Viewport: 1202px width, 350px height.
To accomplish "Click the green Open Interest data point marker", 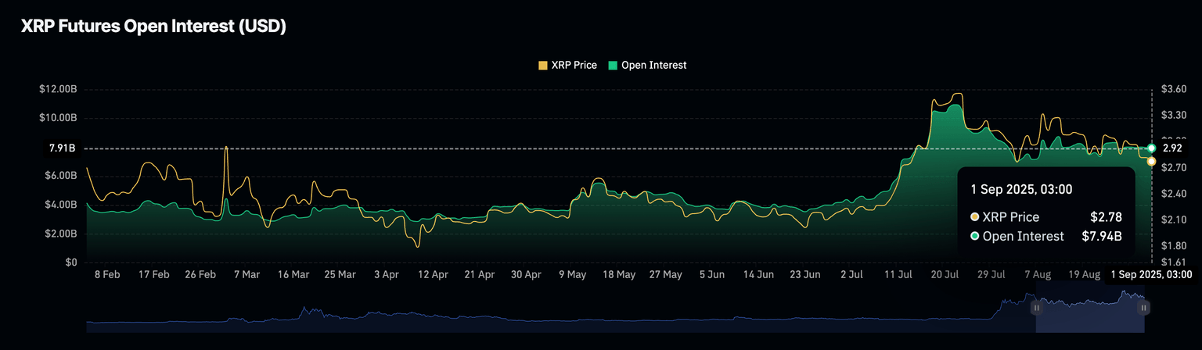I will [x=1151, y=148].
